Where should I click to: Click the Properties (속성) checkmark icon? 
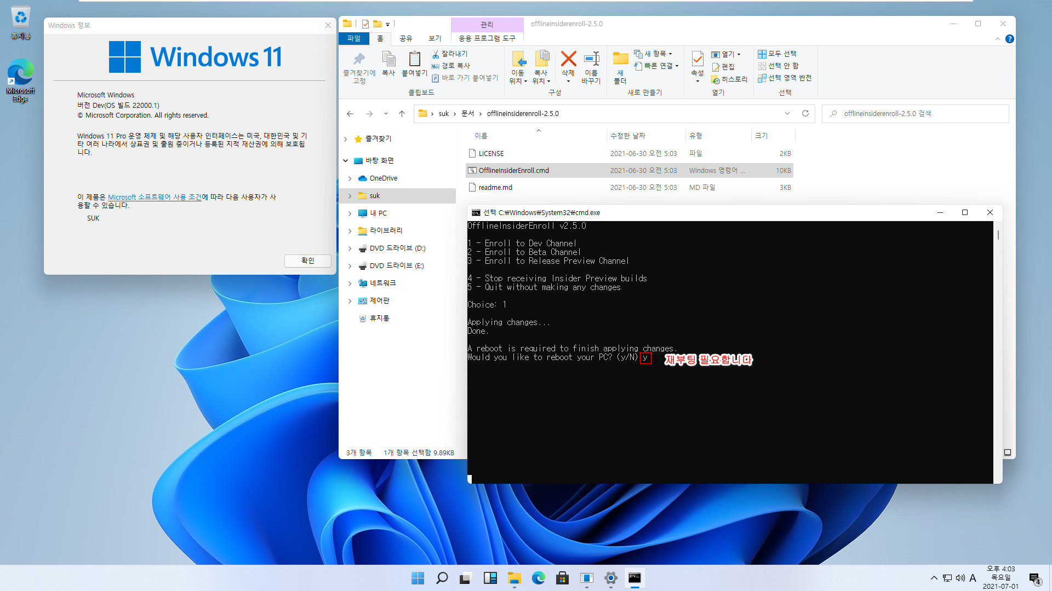tap(697, 59)
